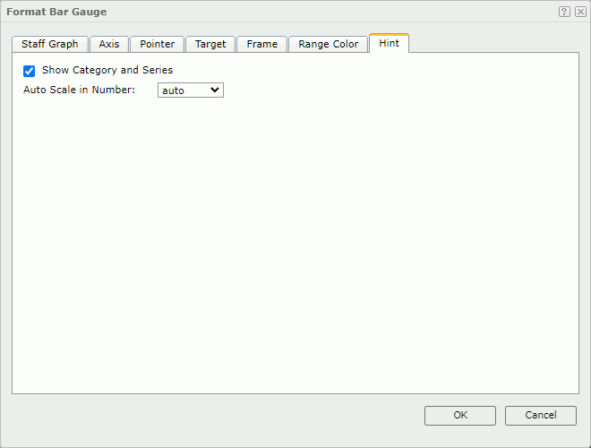Open the Axis tab
Viewport: 591px width, 448px height.
coord(109,44)
